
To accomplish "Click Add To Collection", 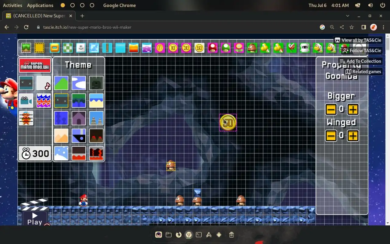I will (x=360, y=61).
